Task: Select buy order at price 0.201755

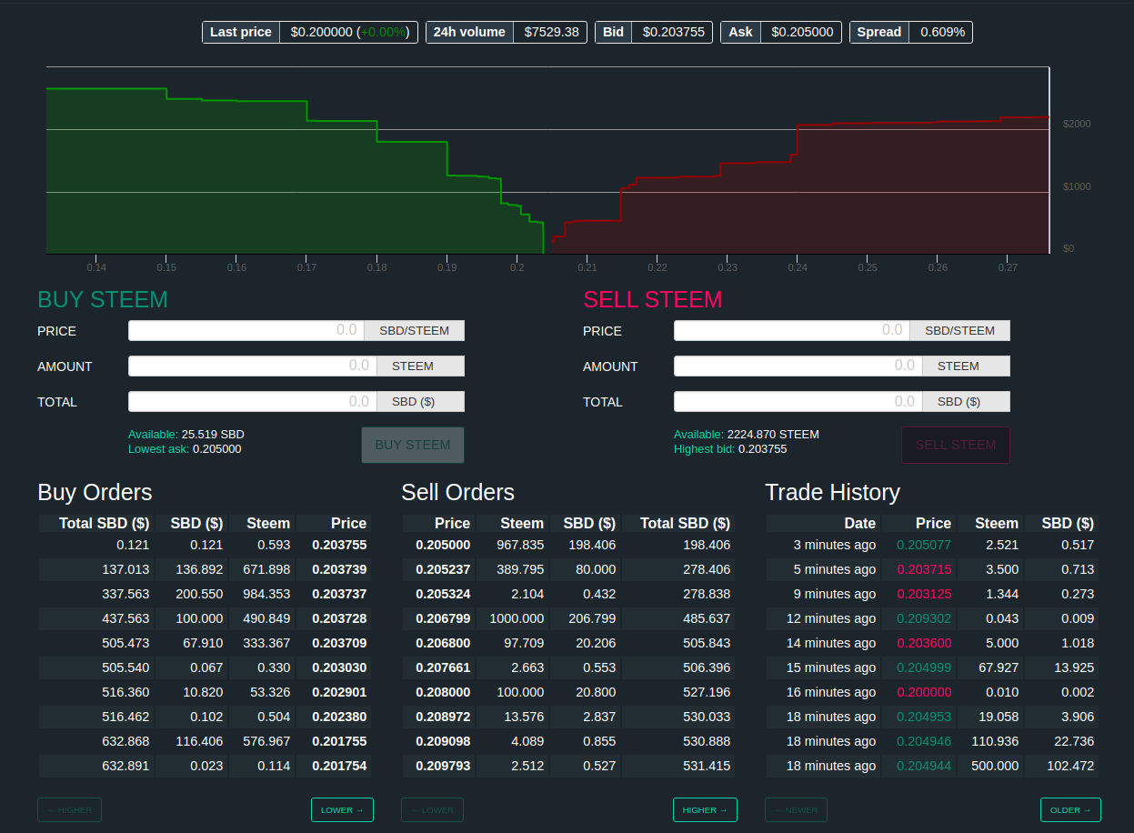Action: tap(203, 741)
